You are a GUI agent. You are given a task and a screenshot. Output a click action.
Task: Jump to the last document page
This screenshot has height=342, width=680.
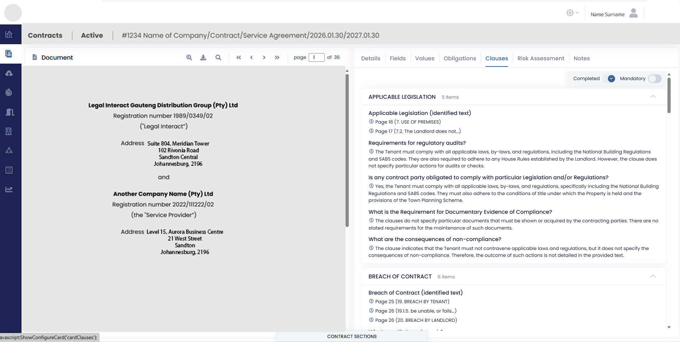click(x=277, y=57)
